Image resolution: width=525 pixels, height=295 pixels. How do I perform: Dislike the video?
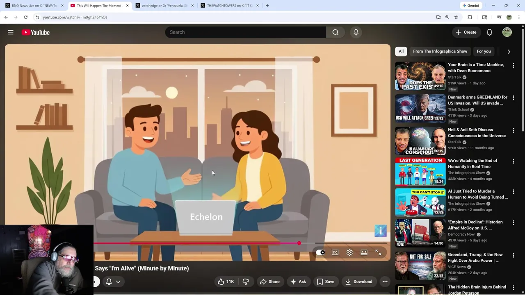coord(246,281)
